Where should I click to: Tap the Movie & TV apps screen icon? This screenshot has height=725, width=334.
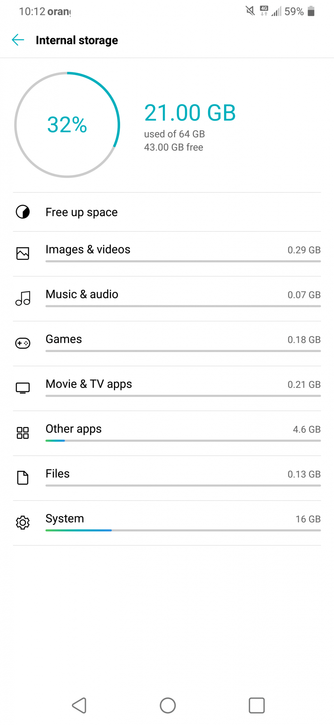pos(23,388)
